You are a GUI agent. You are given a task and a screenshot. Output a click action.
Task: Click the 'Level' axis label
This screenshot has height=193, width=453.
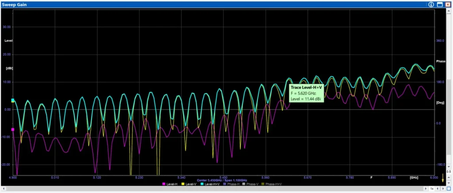pos(8,41)
